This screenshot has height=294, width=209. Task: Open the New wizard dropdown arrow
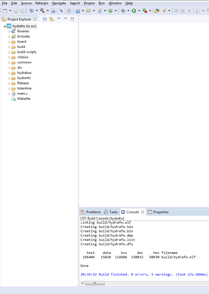[x=10, y=11]
